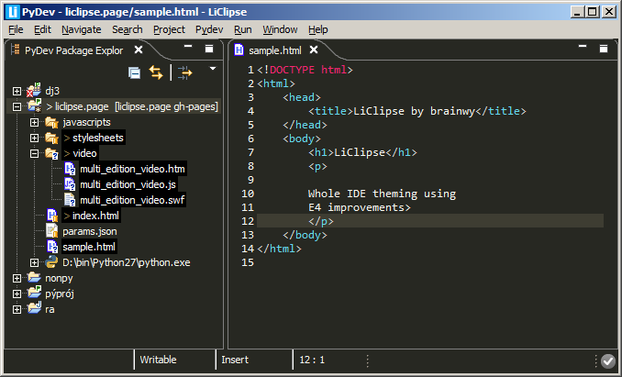
Task: Click the multi_edition_video.swf file icon
Action: click(70, 199)
